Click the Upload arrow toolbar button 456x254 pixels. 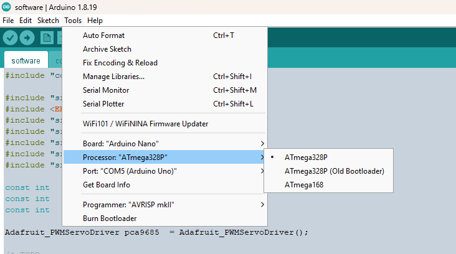click(x=27, y=38)
